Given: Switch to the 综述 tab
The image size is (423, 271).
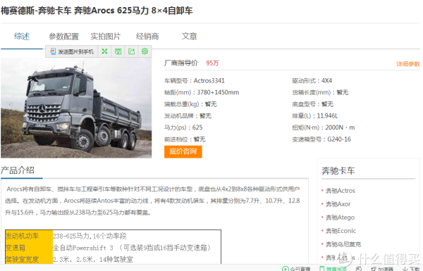Looking at the screenshot, I should tap(22, 36).
